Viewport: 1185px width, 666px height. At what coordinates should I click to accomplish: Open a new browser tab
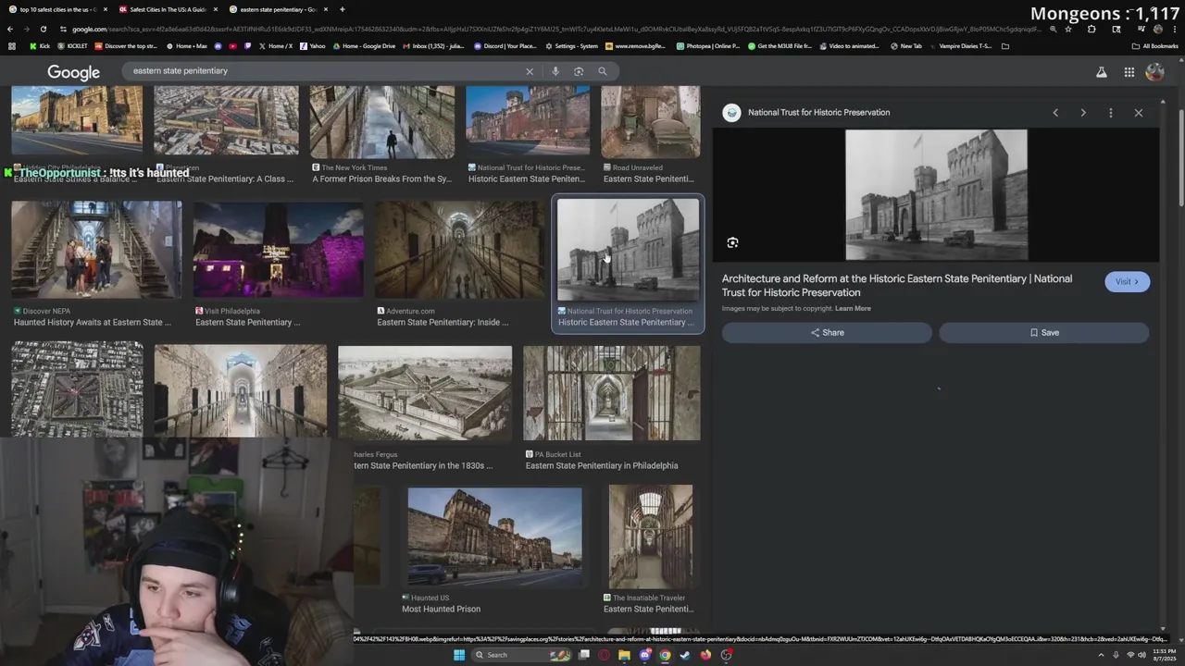(343, 9)
